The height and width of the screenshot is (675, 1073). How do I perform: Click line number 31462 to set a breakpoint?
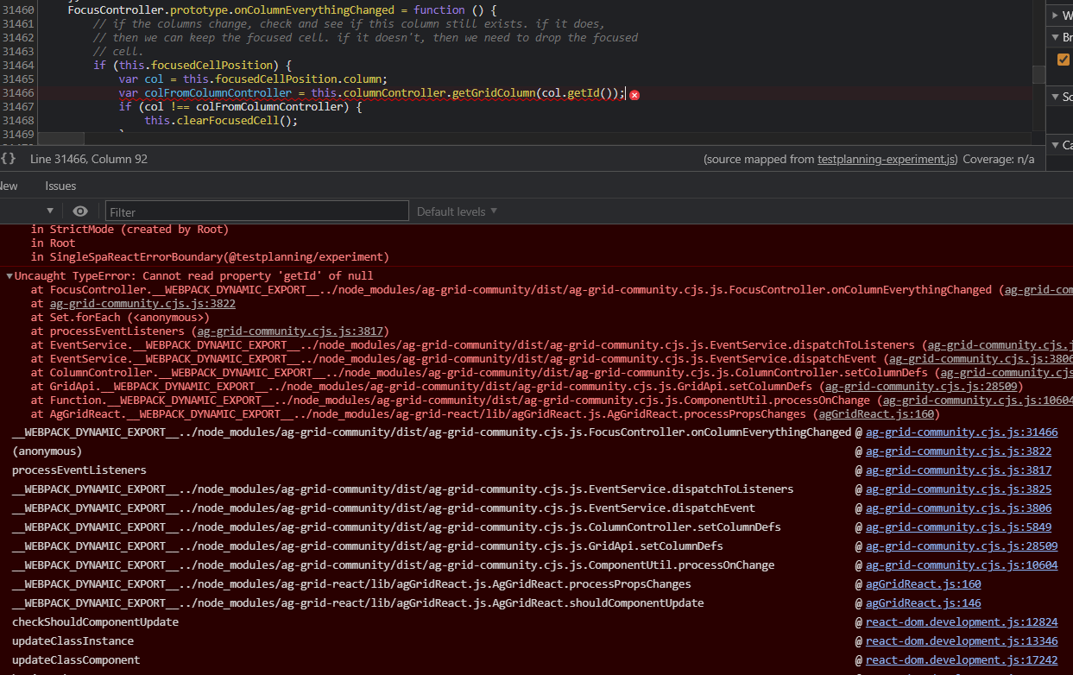[17, 37]
